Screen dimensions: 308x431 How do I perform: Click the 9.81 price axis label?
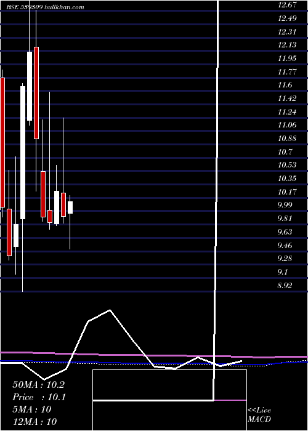pyautogui.click(x=285, y=219)
